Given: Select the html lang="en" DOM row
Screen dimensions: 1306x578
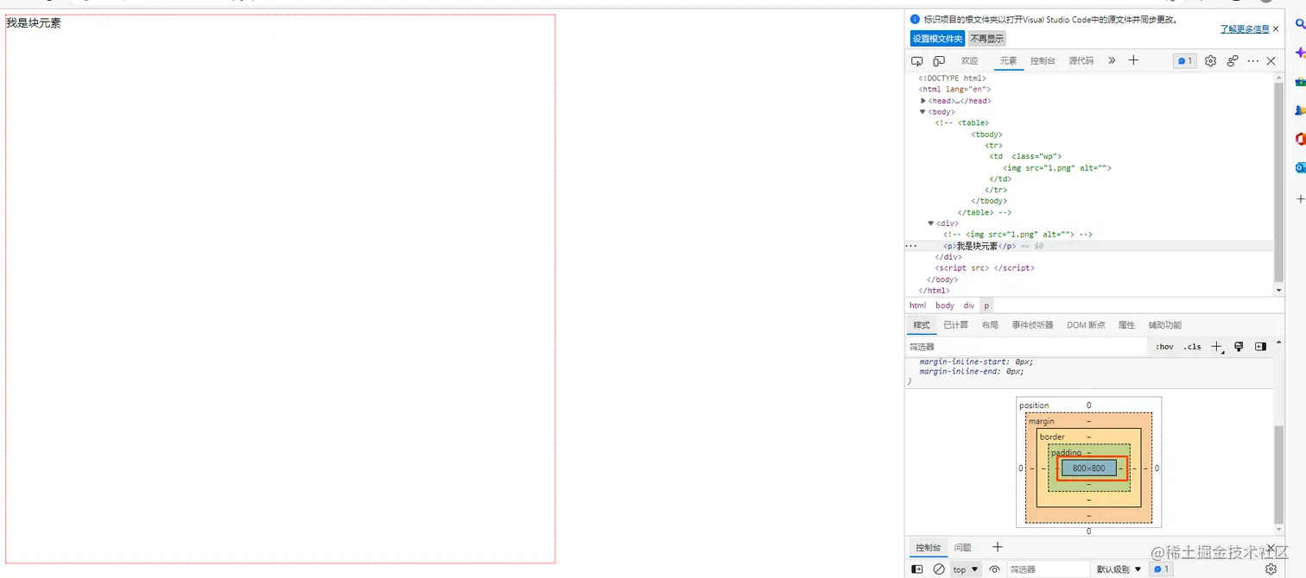Looking at the screenshot, I should tap(954, 90).
